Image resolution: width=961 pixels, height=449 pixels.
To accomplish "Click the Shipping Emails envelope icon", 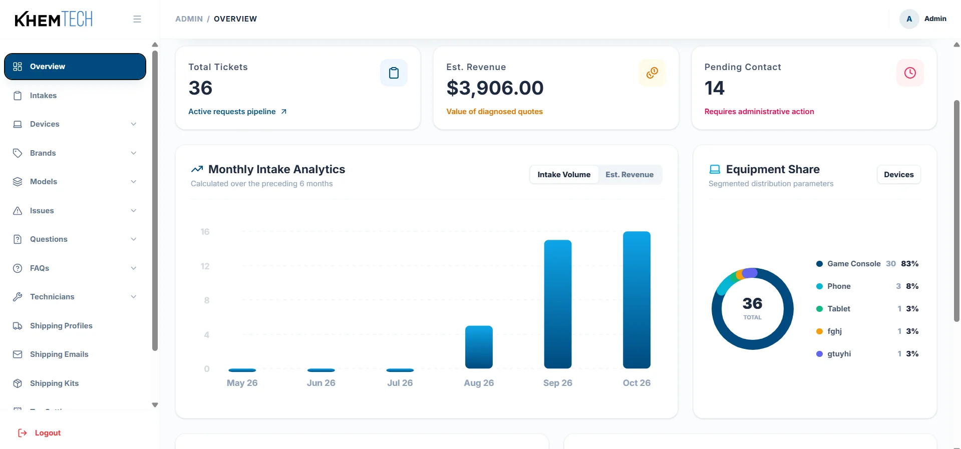I will [18, 354].
